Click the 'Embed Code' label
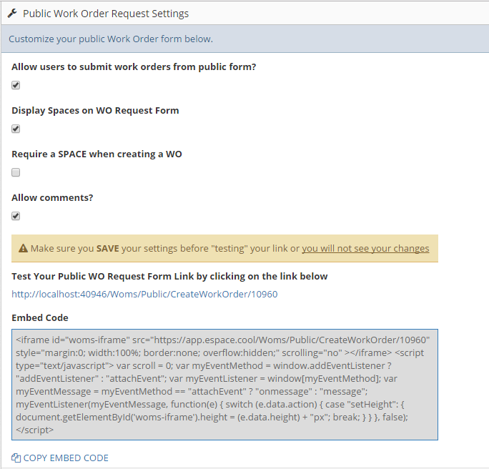 coord(40,317)
